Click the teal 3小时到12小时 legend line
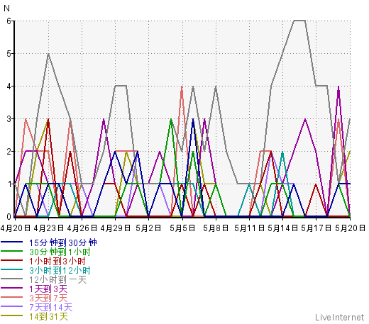This screenshot has height=324, width=369. [12, 269]
